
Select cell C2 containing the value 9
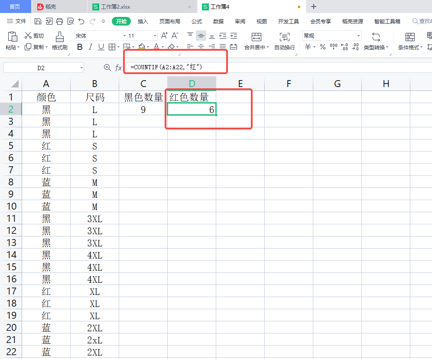[x=143, y=110]
